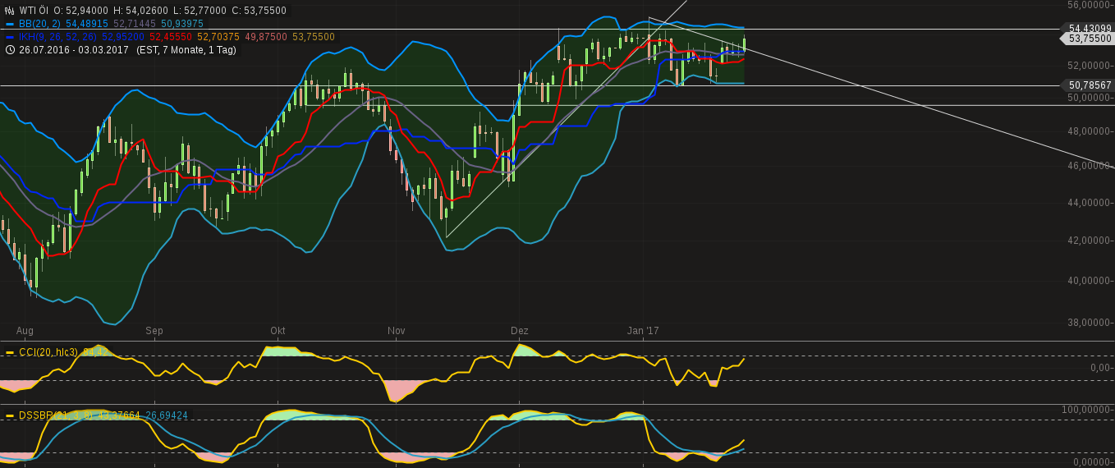Screen dimensions: 1115x468
Task: Click the WTI Öl instrument name
Action: tap(34, 11)
